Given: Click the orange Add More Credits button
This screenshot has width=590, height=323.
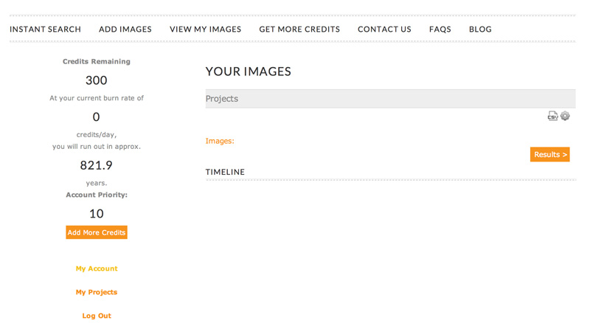Looking at the screenshot, I should (x=97, y=232).
